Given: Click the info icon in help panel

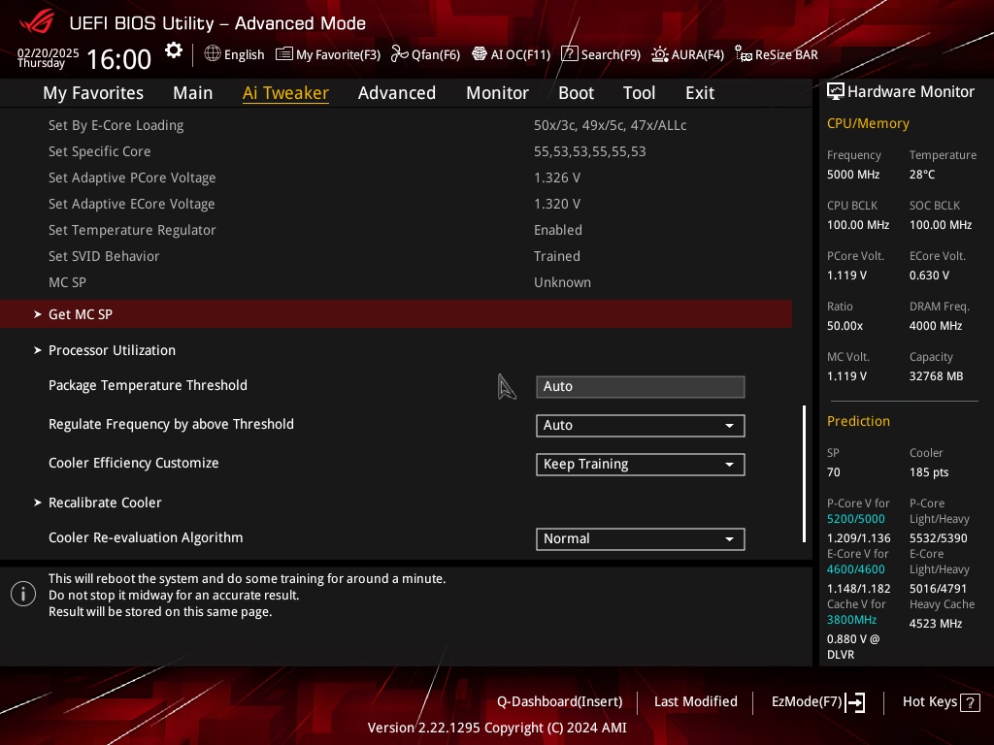Looking at the screenshot, I should tap(23, 594).
